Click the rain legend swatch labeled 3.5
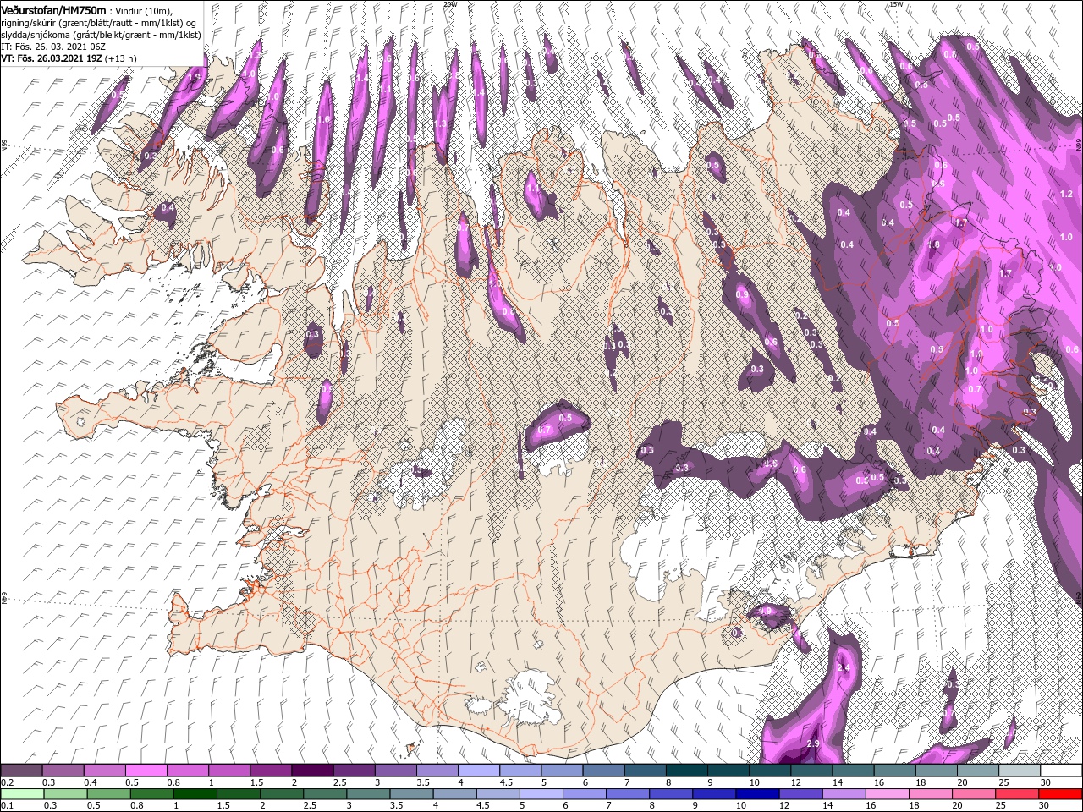Viewport: 1083px width, 812px height. point(411,793)
